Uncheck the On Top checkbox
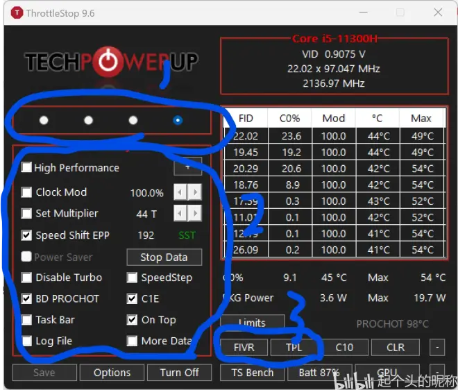458x390 pixels. pos(132,320)
